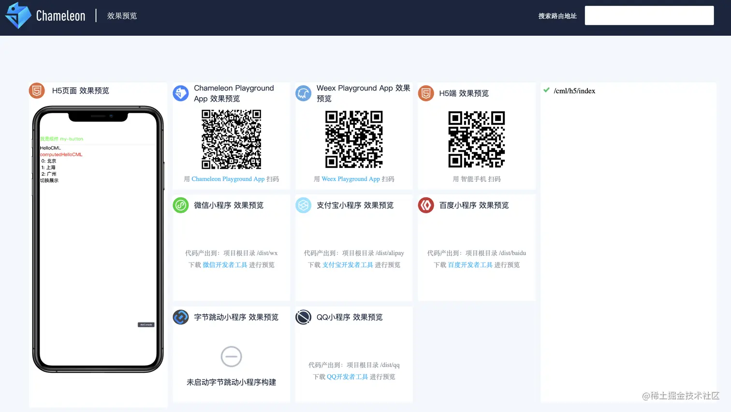The image size is (731, 412).
Task: Click the H5页面 效果预览 HTML5 icon
Action: coord(37,90)
